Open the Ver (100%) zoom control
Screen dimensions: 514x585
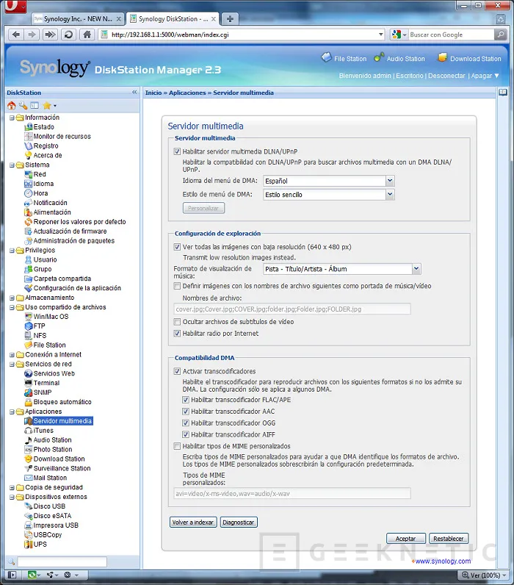click(x=484, y=575)
